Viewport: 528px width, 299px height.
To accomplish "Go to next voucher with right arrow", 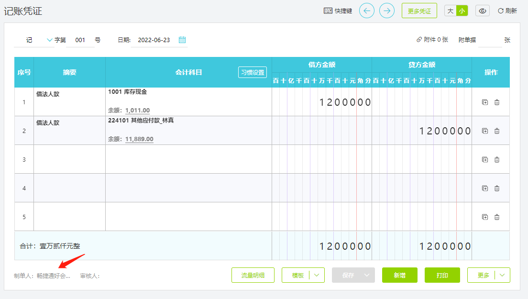I will [387, 11].
